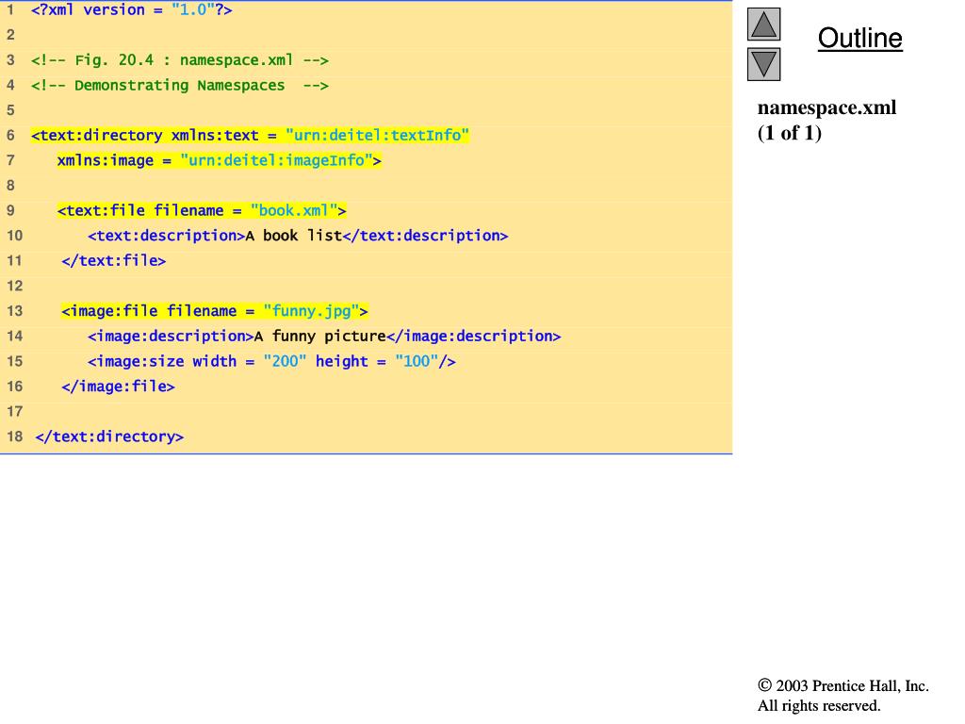This screenshot has width=965, height=724.
Task: Click the closing </image:description> tag on line 14
Action: point(474,337)
